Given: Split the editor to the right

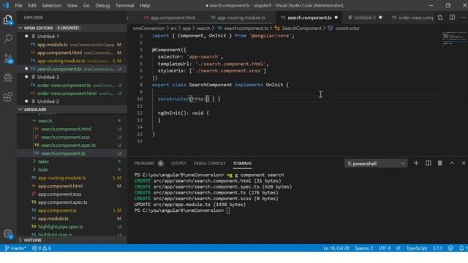Looking at the screenshot, I should coord(452,18).
